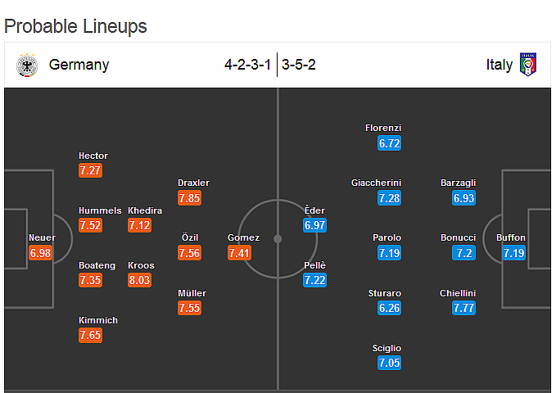Viewport: 556px width, 393px height.
Task: Open Kroos's 8.03 rating badge
Action: tap(140, 281)
